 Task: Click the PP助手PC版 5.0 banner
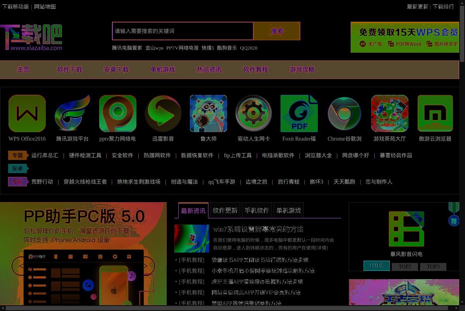83,254
